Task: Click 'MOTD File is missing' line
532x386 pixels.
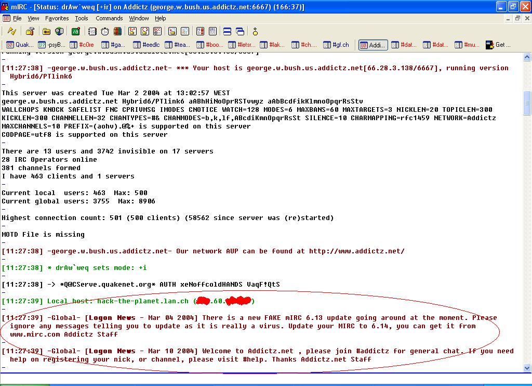Action: [x=43, y=235]
